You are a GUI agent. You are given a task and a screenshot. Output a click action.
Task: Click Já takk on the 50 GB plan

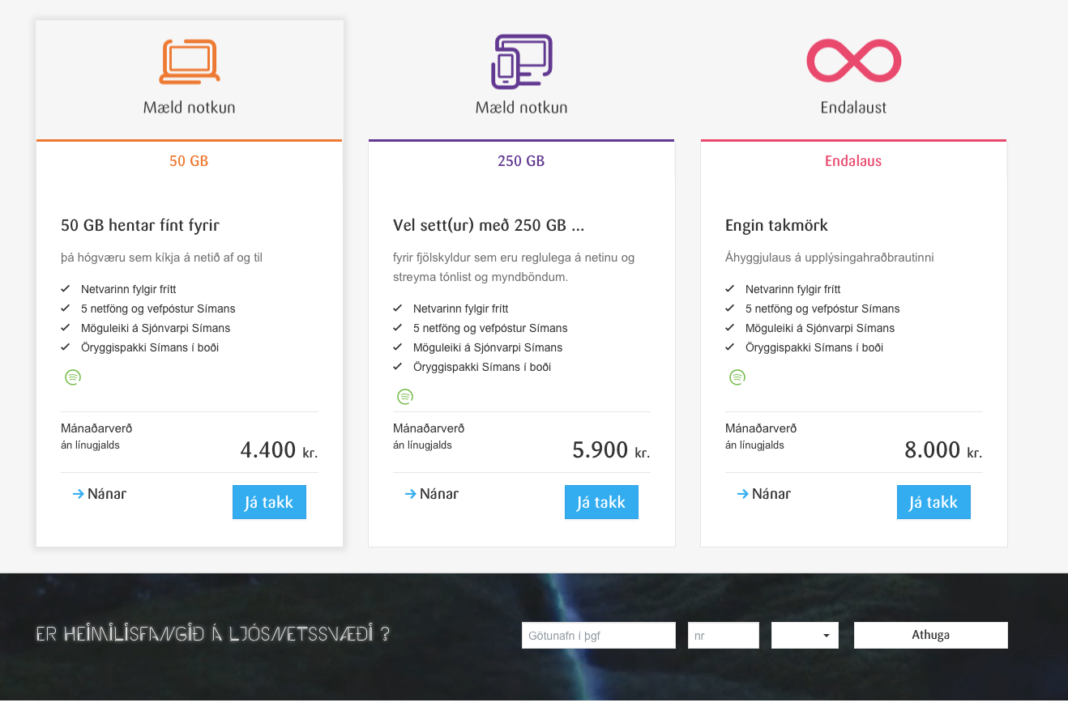pos(269,502)
